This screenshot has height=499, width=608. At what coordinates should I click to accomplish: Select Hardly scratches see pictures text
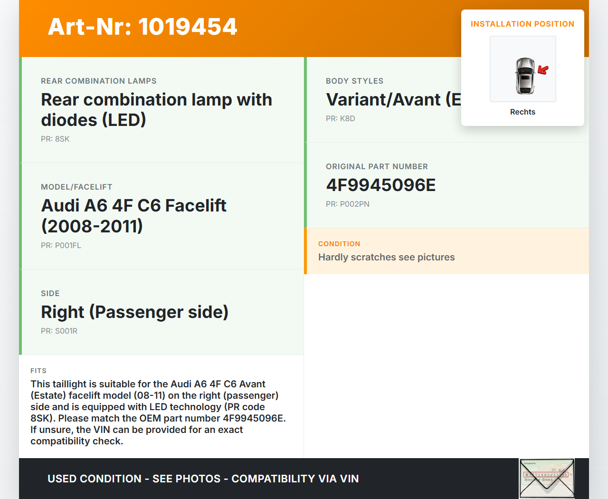[387, 257]
